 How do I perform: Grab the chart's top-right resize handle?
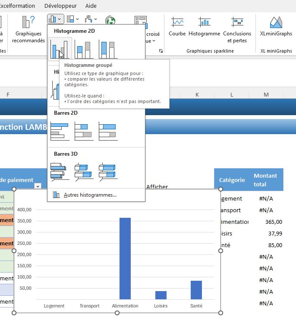point(220,189)
